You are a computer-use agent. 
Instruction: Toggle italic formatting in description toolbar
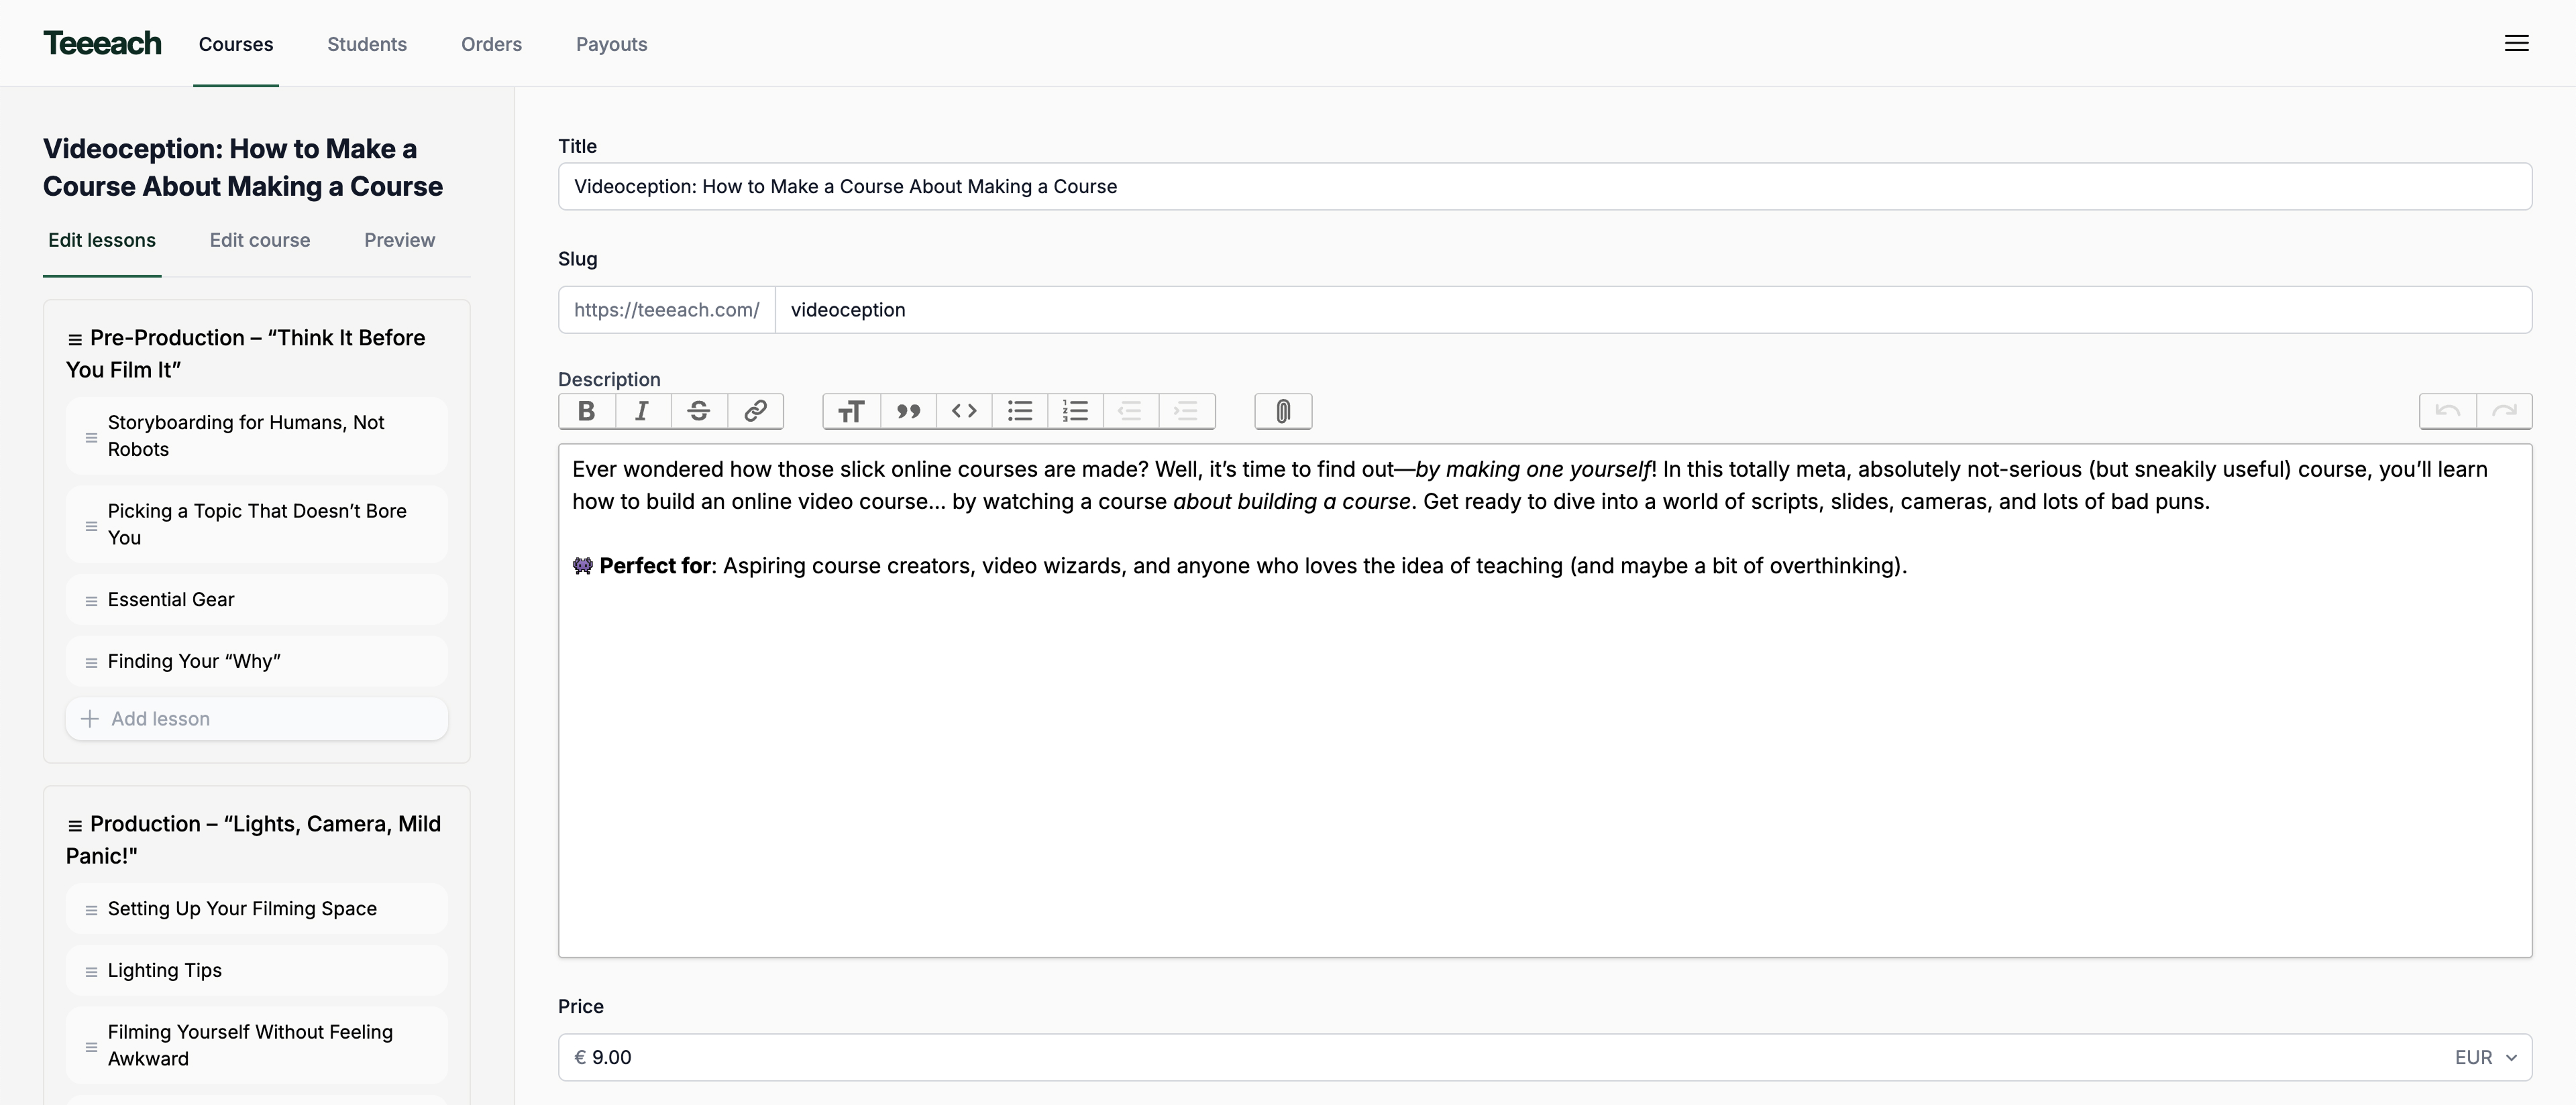click(642, 410)
